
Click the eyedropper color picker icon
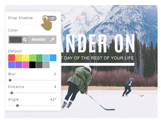coord(52,40)
